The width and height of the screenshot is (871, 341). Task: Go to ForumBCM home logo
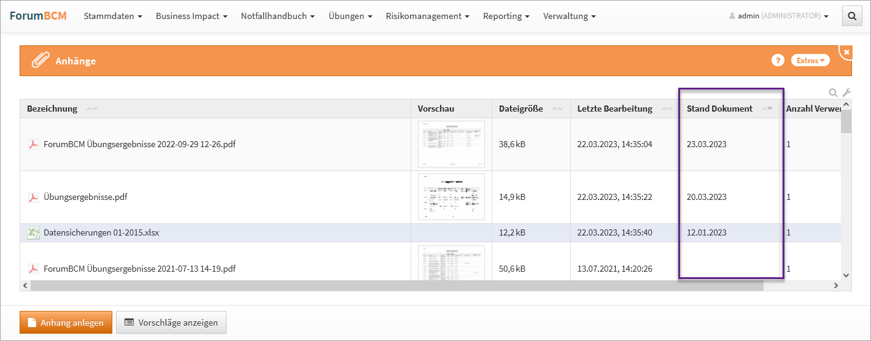(38, 16)
